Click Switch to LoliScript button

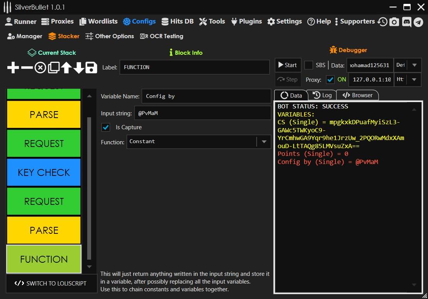point(51,283)
